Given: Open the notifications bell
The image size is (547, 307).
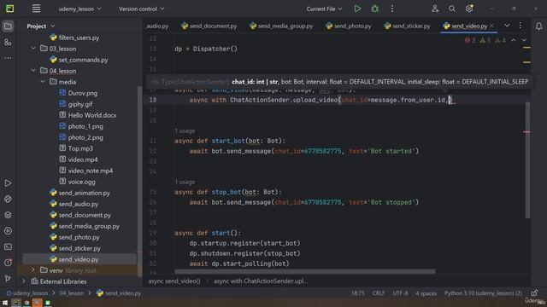Looking at the screenshot, I should click(x=539, y=26).
